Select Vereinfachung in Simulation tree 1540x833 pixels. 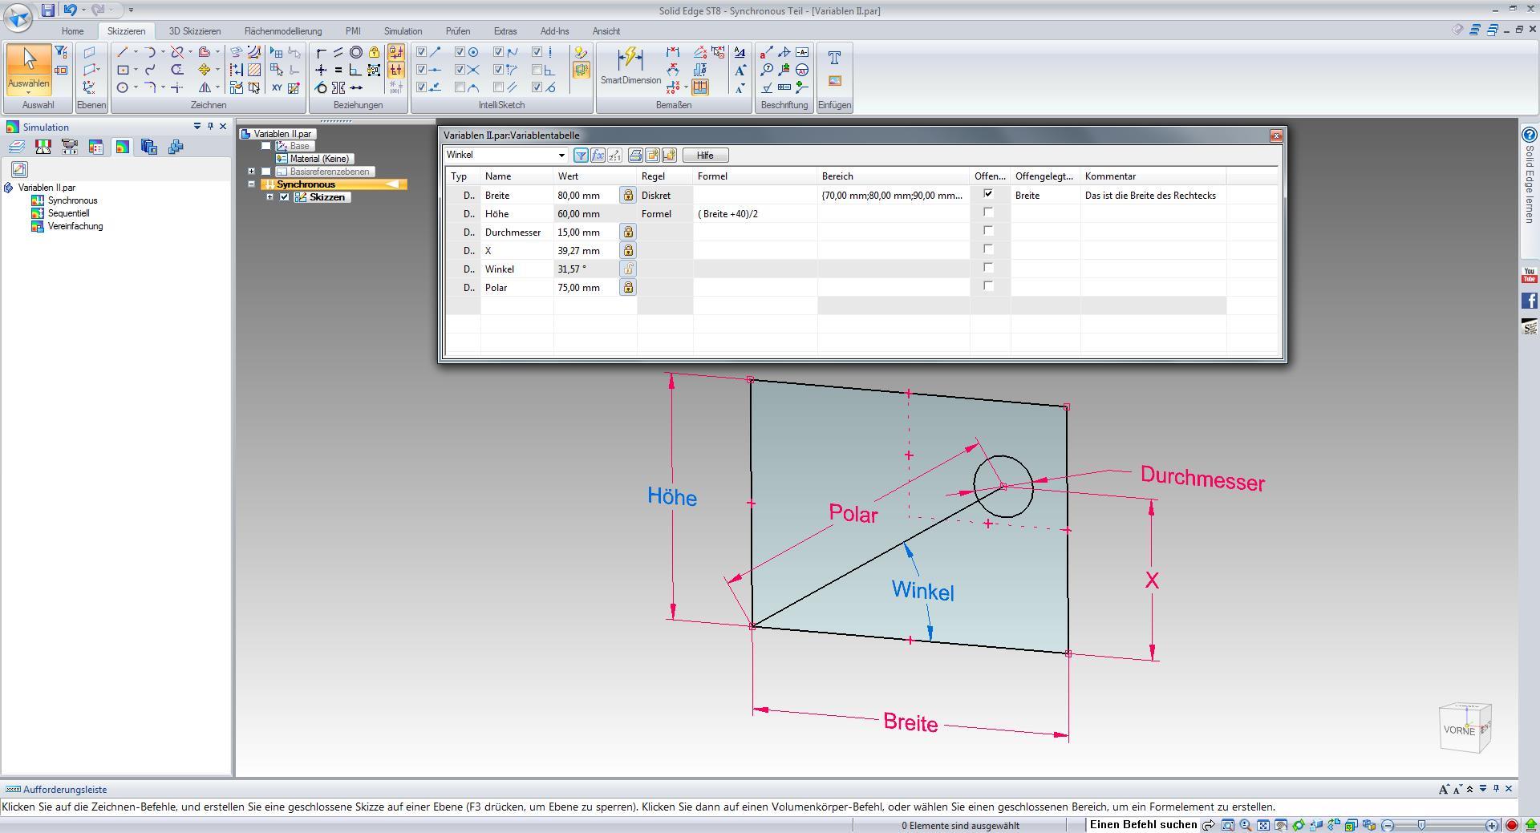tap(75, 226)
